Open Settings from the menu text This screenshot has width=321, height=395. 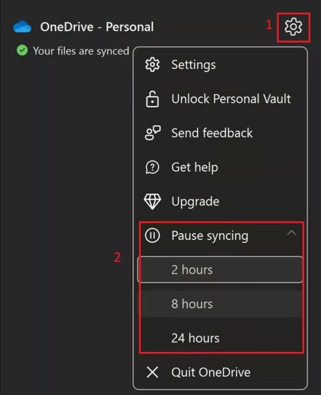[x=194, y=65]
